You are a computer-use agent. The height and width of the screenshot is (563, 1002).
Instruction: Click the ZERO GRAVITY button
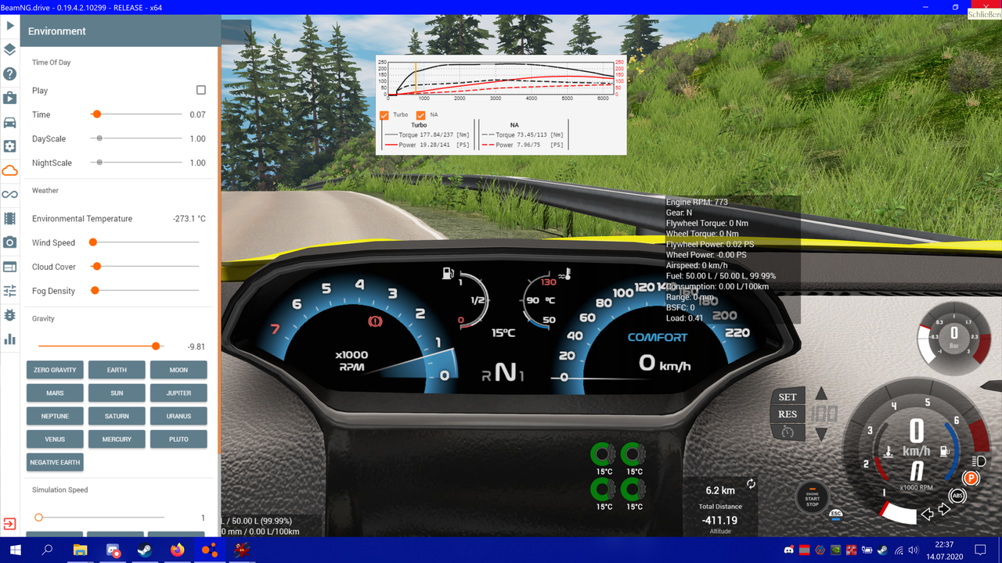[x=55, y=370]
